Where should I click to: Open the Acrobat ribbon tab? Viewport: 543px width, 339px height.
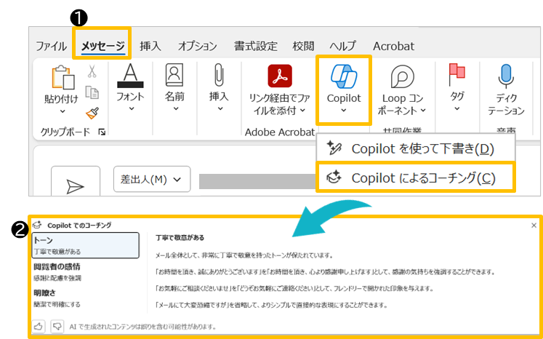click(394, 46)
